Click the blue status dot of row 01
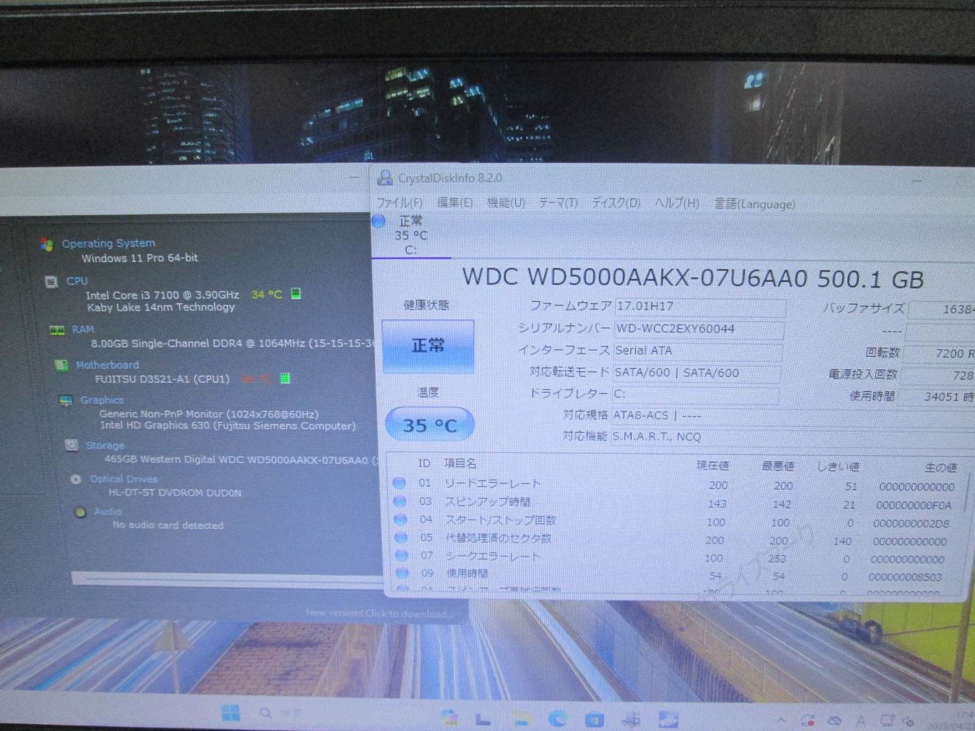 (400, 484)
